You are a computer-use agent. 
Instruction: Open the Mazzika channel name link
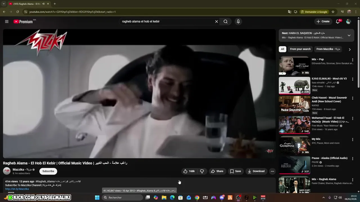(x=22, y=169)
